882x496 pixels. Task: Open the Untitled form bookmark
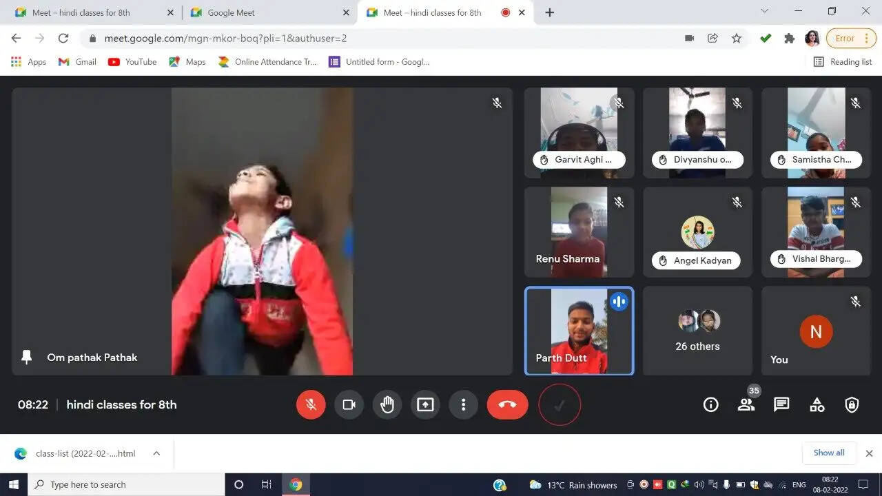pos(379,61)
